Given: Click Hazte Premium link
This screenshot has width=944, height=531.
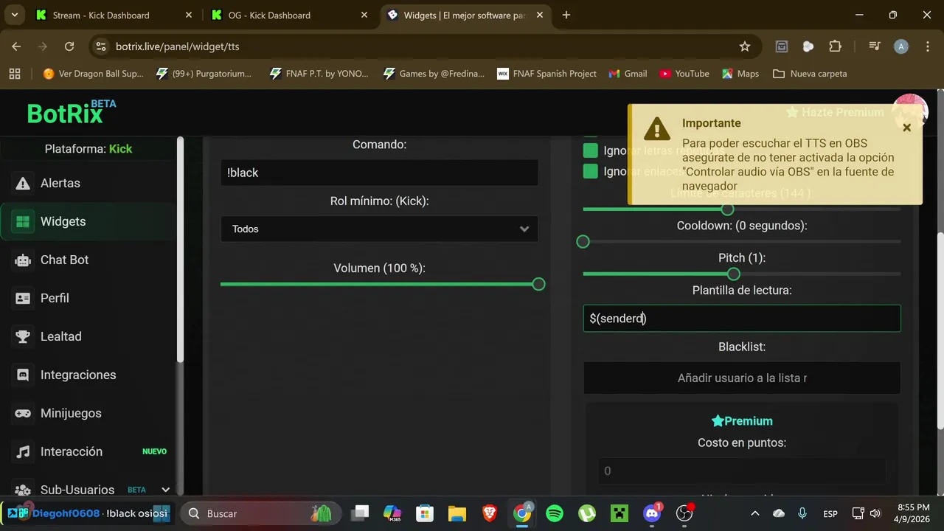Looking at the screenshot, I should coord(835,112).
